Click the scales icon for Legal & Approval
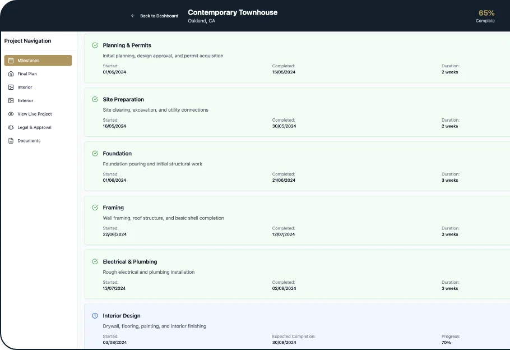This screenshot has height=350, width=510. [11, 127]
